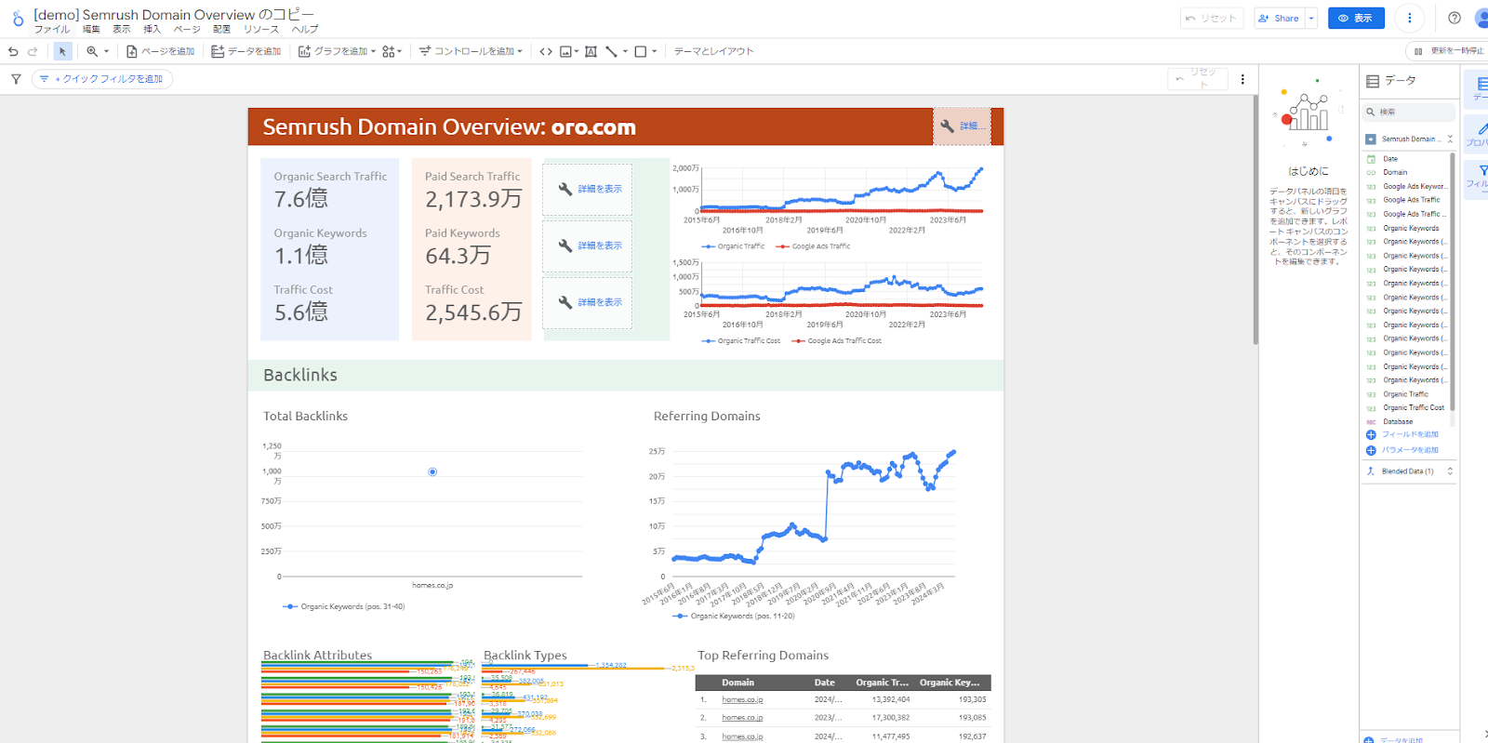Screen dimensions: 1488x743
Task: Click the blue 表示 view button
Action: (1356, 18)
